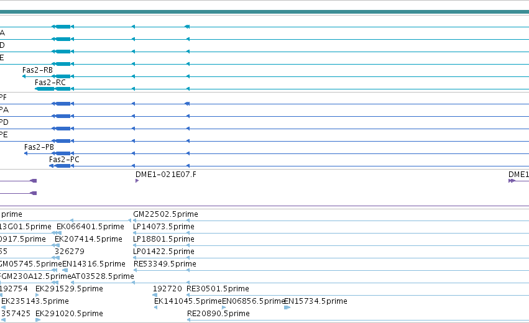Select the EK066401.5prime EST label

(90, 227)
